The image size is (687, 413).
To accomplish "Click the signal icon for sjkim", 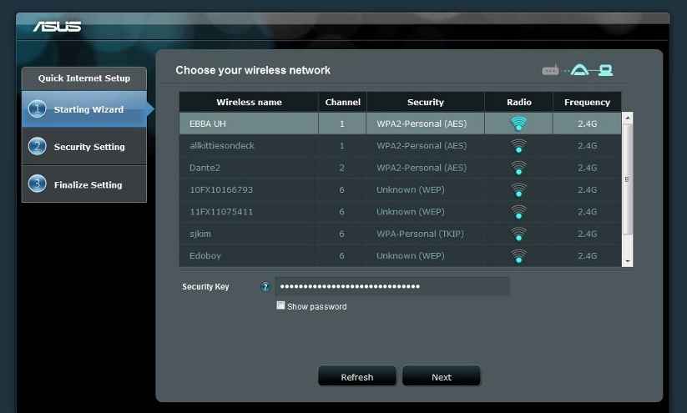I will [518, 234].
